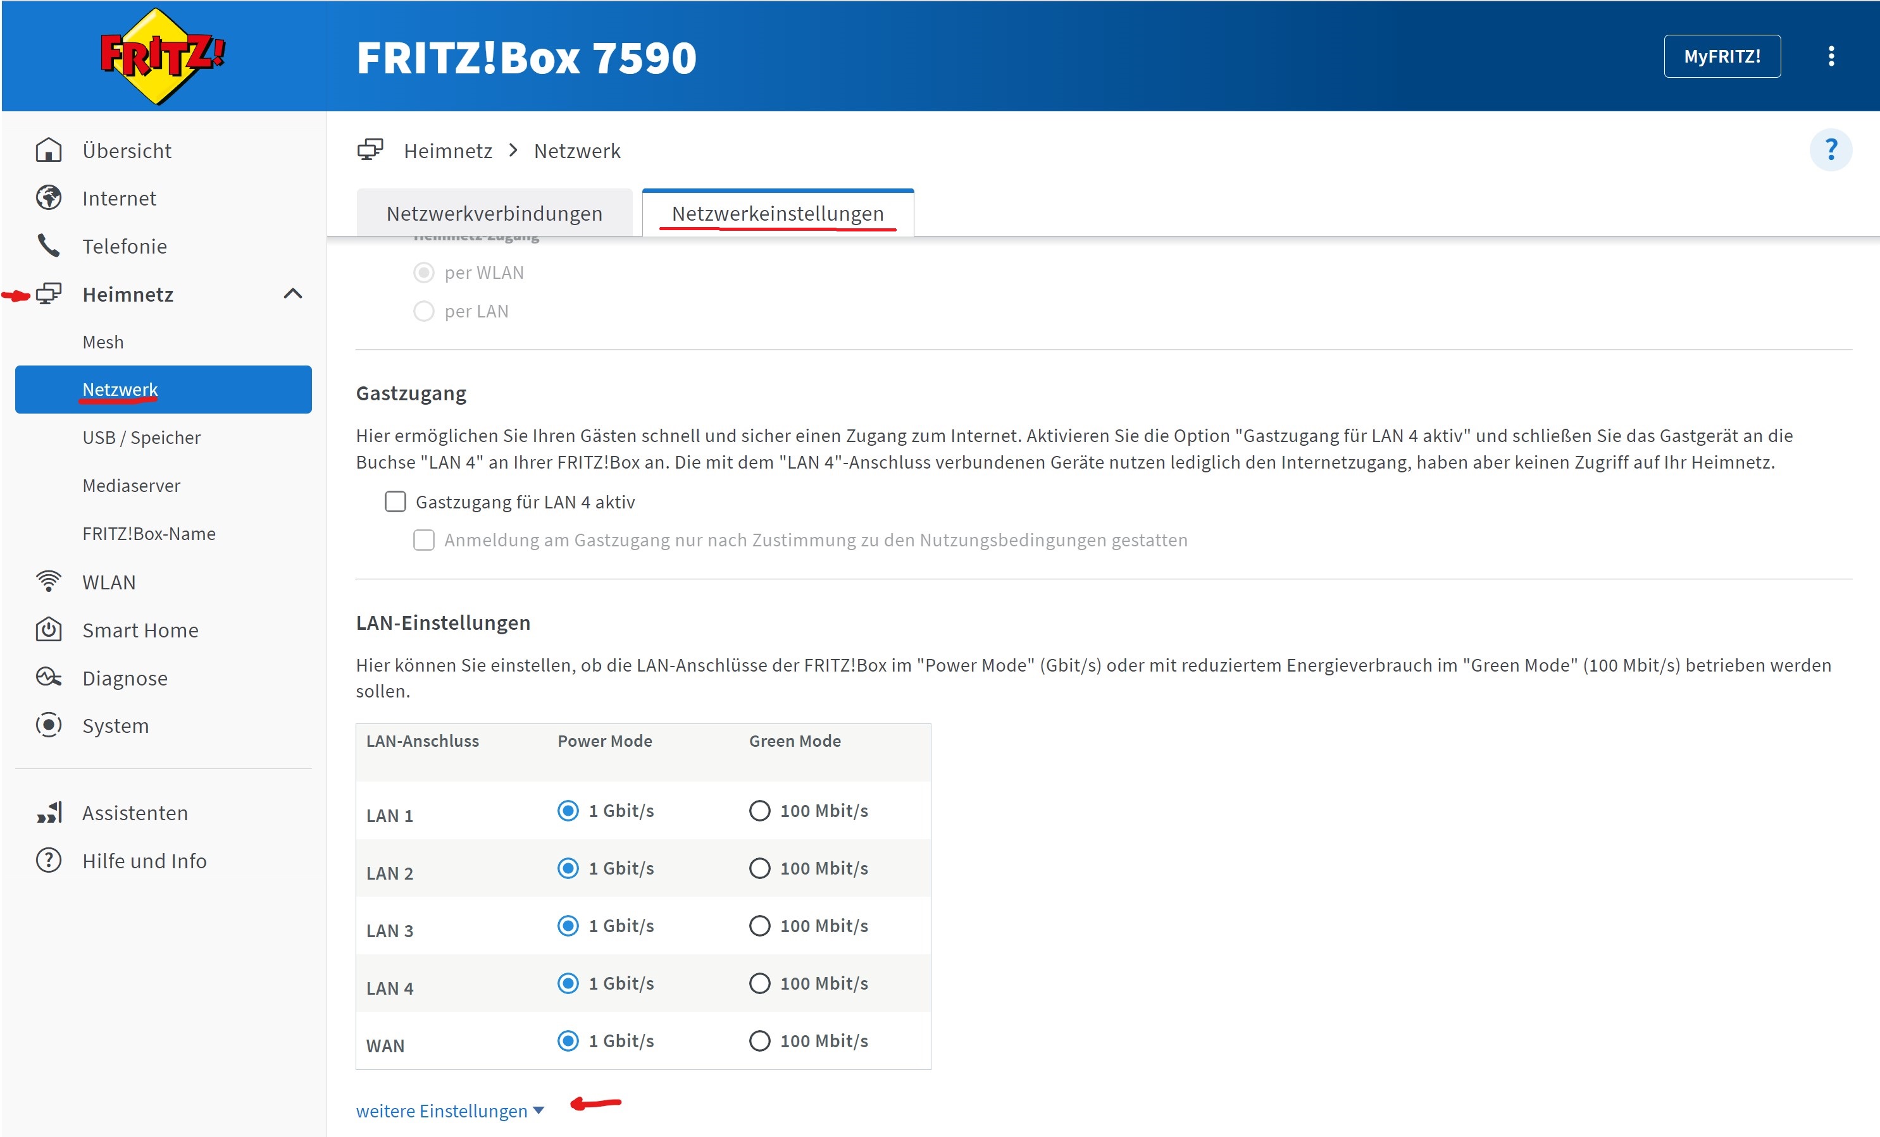Collapse the Heimnetz menu chevron
The height and width of the screenshot is (1137, 1880).
tap(293, 293)
